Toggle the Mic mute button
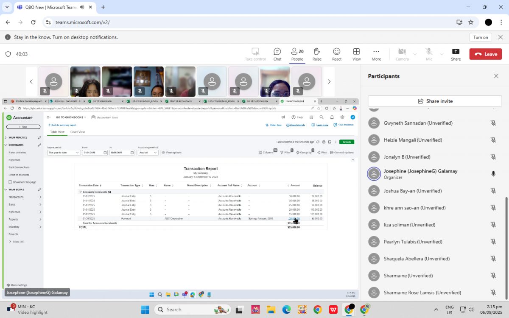The image size is (509, 318). (429, 54)
